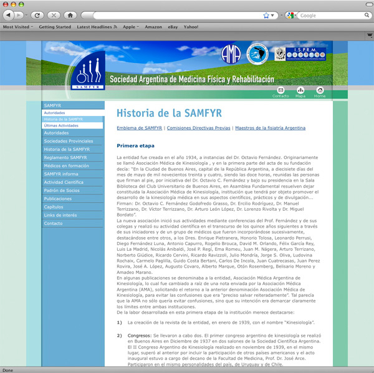Click the site Home house icon
Image resolution: width=374 pixels, height=373 pixels.
(x=320, y=92)
